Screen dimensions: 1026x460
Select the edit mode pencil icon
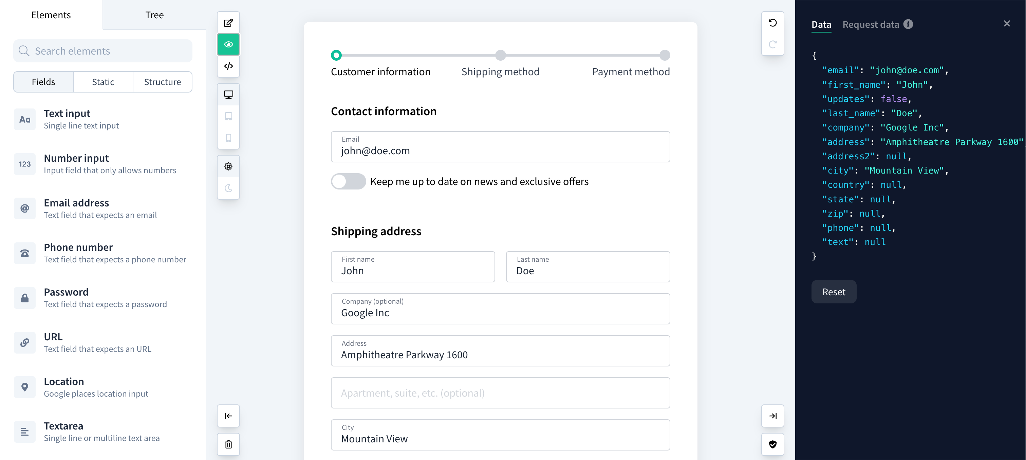pyautogui.click(x=228, y=23)
